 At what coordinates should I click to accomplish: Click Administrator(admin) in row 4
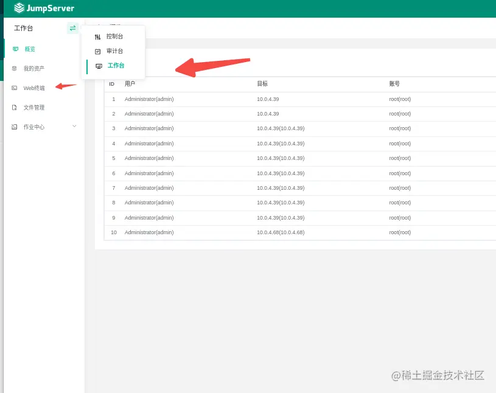click(x=149, y=144)
